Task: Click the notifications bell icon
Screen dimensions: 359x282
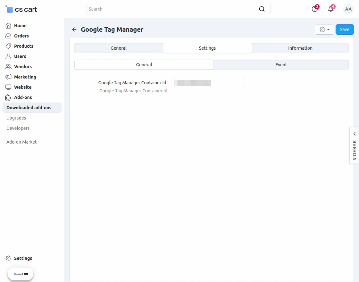Action: click(330, 9)
